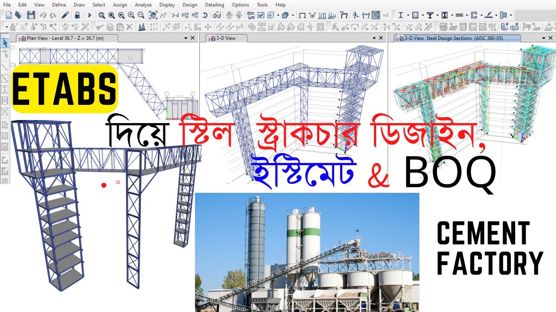Expand the composite beam design dropdown
The image size is (556, 312).
[x=437, y=15]
